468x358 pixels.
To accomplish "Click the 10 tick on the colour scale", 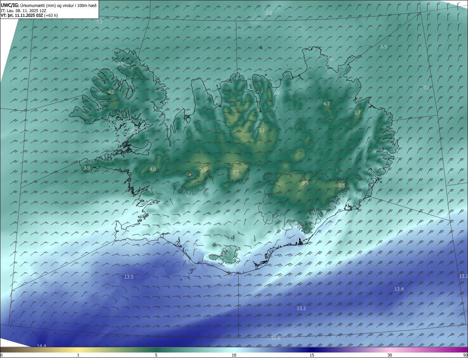I will click(234, 355).
